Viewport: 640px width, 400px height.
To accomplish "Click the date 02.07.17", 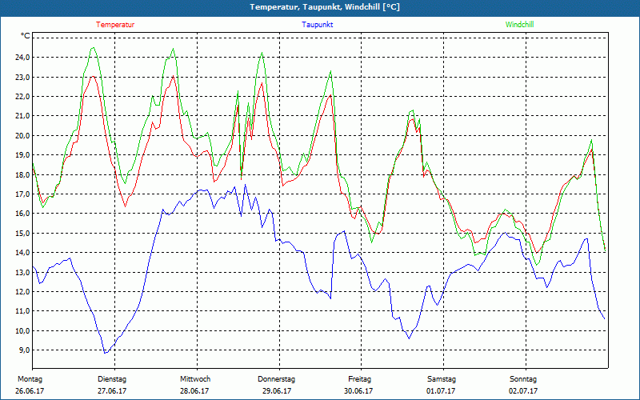I will coord(523,391).
